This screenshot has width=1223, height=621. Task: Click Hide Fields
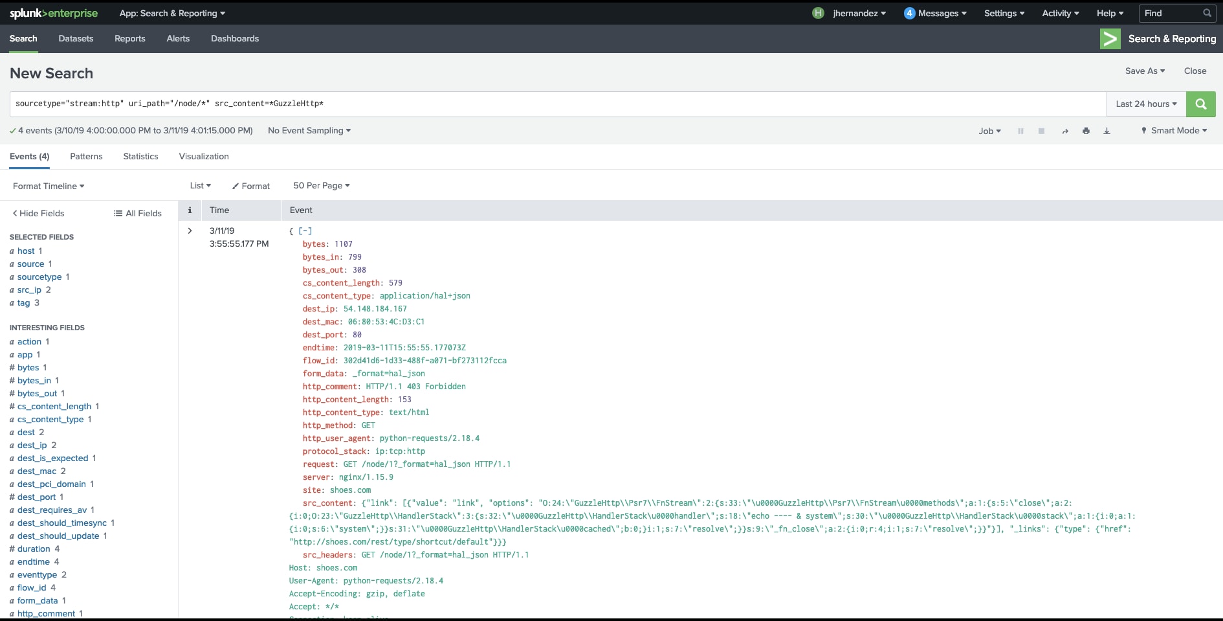[38, 213]
